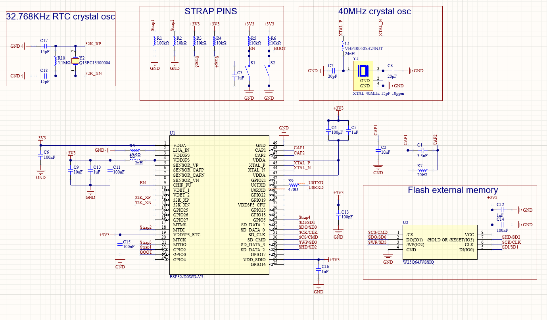This screenshot has height=320, width=547.
Task: Click the 'XTAL_N' net label above crystal Y1
Action: pos(380,28)
